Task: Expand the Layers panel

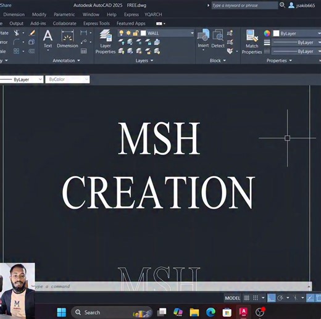Action: [144, 60]
